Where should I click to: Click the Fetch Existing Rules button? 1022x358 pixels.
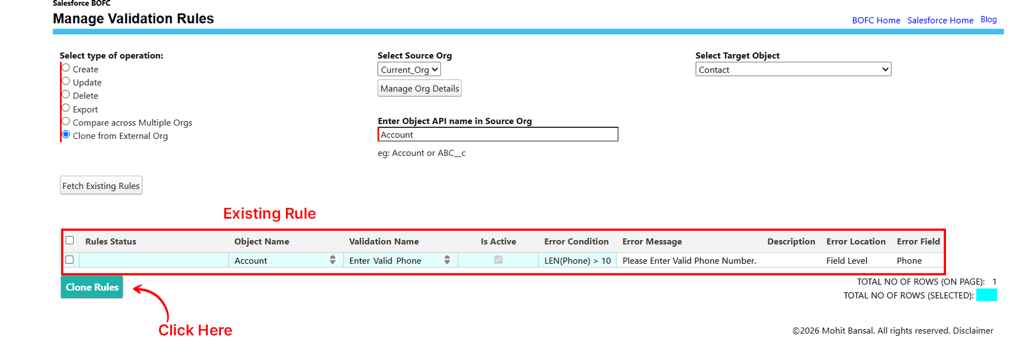pyautogui.click(x=101, y=186)
